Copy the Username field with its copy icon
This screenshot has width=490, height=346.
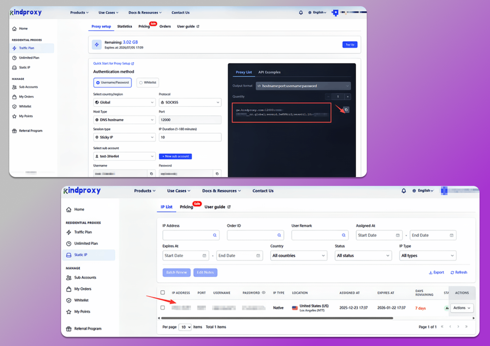click(151, 174)
